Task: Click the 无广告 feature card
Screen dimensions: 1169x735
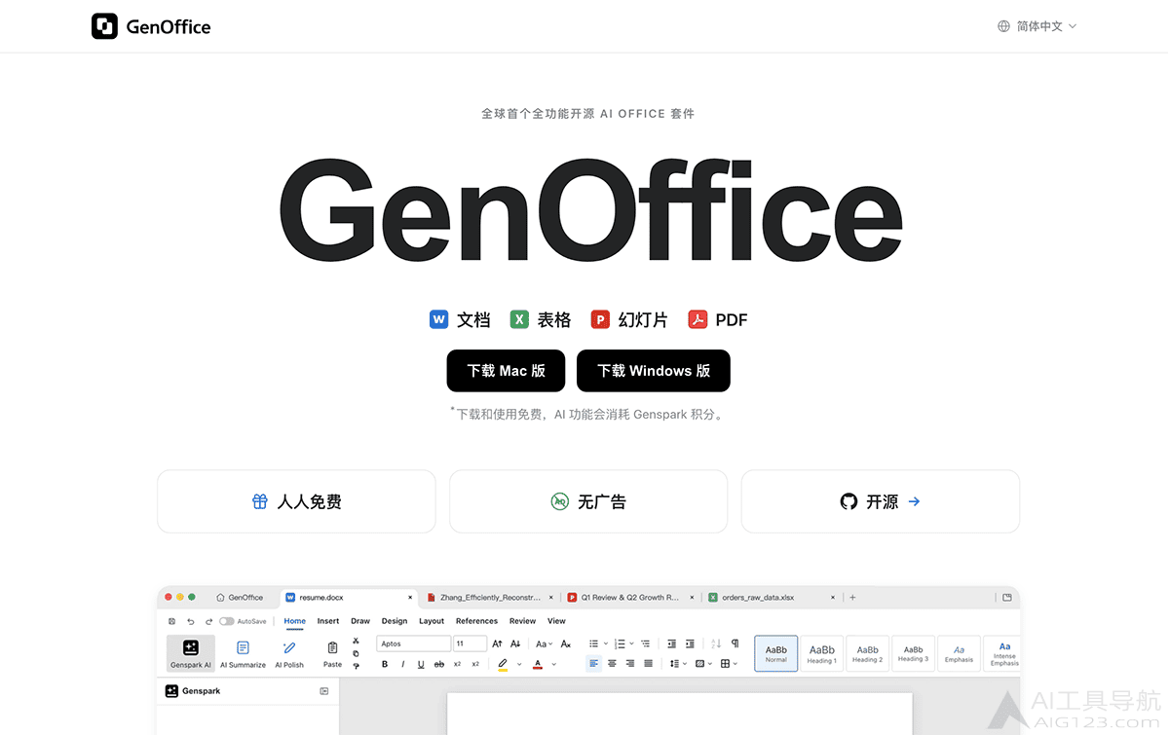Action: [588, 501]
